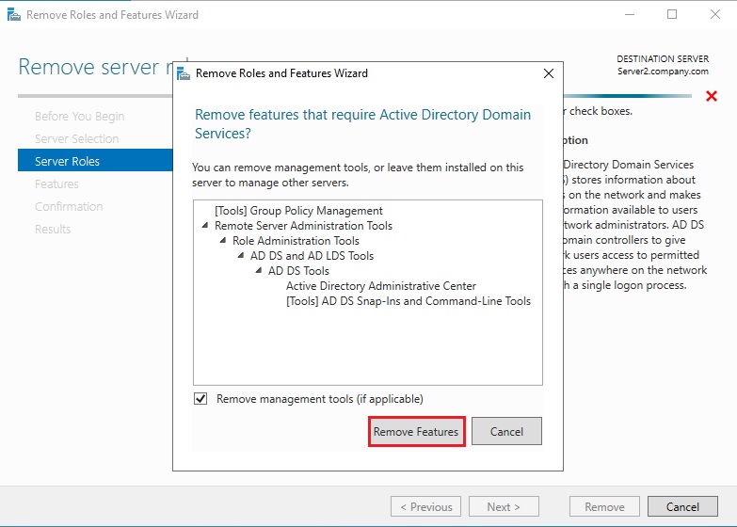Click the red X error icon
737x527 pixels.
[x=711, y=96]
